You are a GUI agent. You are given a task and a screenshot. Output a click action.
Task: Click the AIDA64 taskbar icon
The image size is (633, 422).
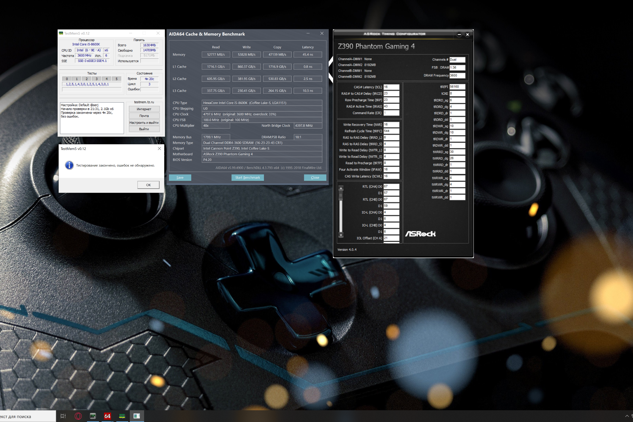click(x=107, y=416)
